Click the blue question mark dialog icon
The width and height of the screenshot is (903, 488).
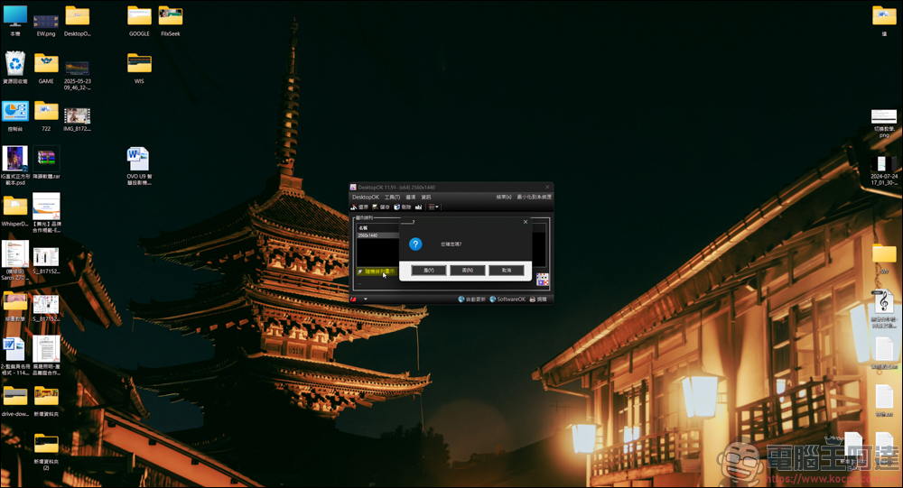tap(415, 244)
